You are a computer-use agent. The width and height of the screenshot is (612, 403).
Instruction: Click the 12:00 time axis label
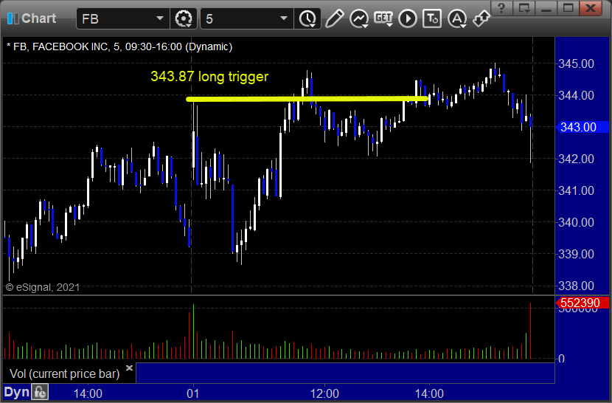pos(324,393)
